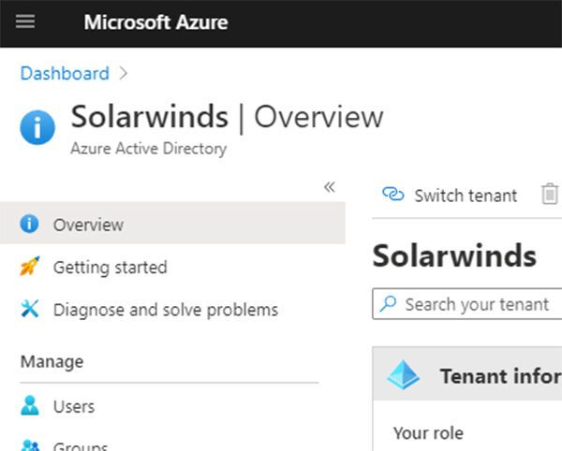This screenshot has height=451, width=562.
Task: Focus the Search your tenant field
Action: [467, 304]
